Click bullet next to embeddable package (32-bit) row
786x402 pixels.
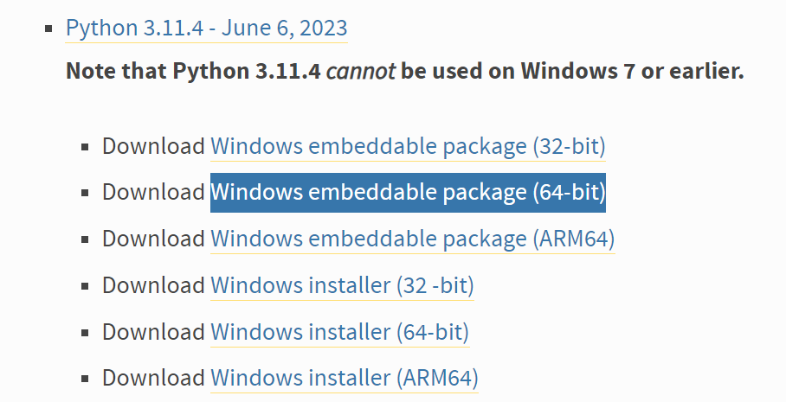[x=85, y=147]
